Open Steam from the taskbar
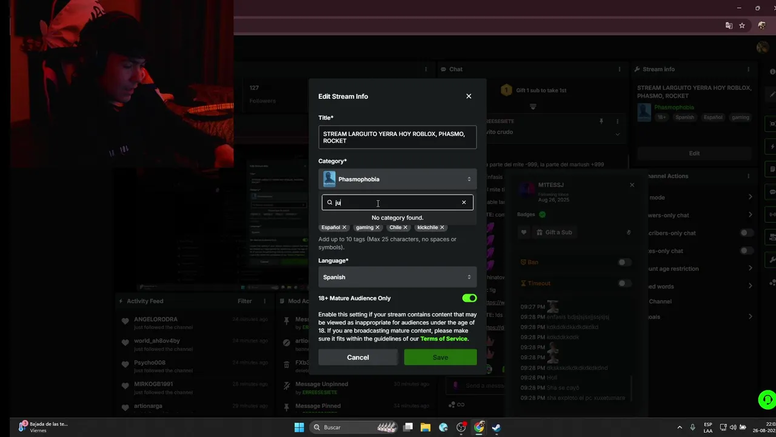Viewport: 776px width, 437px height. [x=497, y=427]
